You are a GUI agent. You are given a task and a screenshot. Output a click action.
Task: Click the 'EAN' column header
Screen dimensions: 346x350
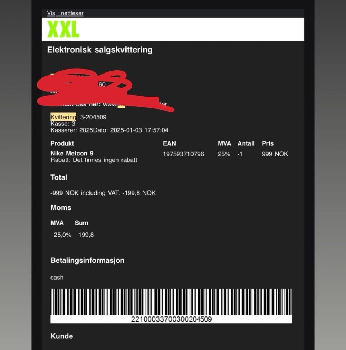(x=169, y=143)
